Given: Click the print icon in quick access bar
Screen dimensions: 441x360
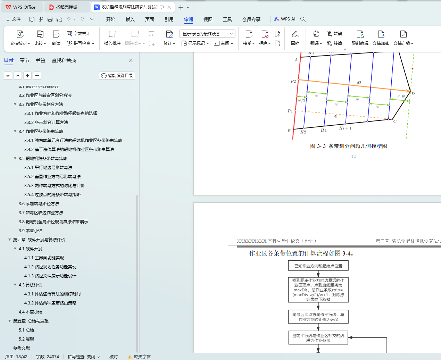Looking at the screenshot, I should (x=50, y=19).
